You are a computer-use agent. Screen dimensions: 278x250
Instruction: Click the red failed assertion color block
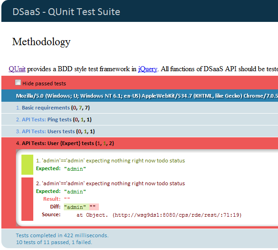pyautogui.click(x=27, y=199)
